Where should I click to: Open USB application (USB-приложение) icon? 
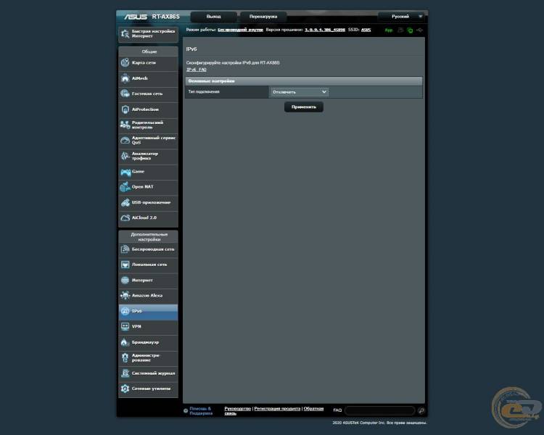125,202
